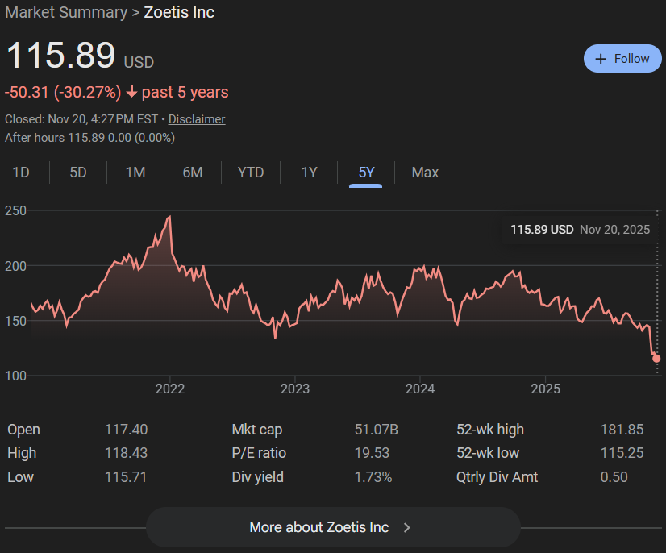
Task: Open the Disclaimer link
Action: (x=197, y=119)
